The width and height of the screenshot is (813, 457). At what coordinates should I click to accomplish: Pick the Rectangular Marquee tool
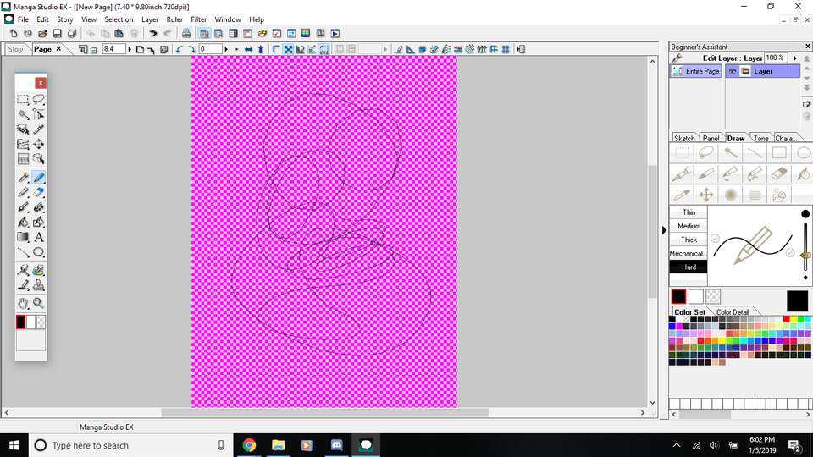(24, 99)
